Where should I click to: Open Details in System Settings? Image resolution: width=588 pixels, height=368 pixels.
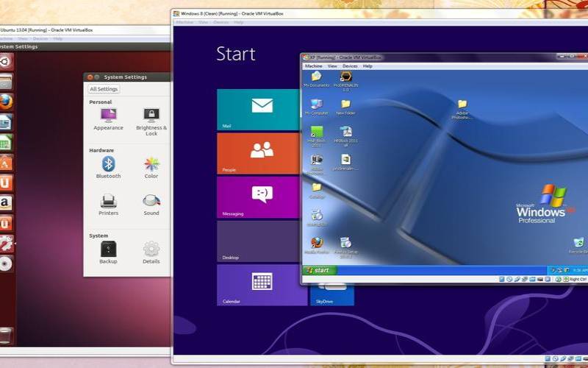151,252
